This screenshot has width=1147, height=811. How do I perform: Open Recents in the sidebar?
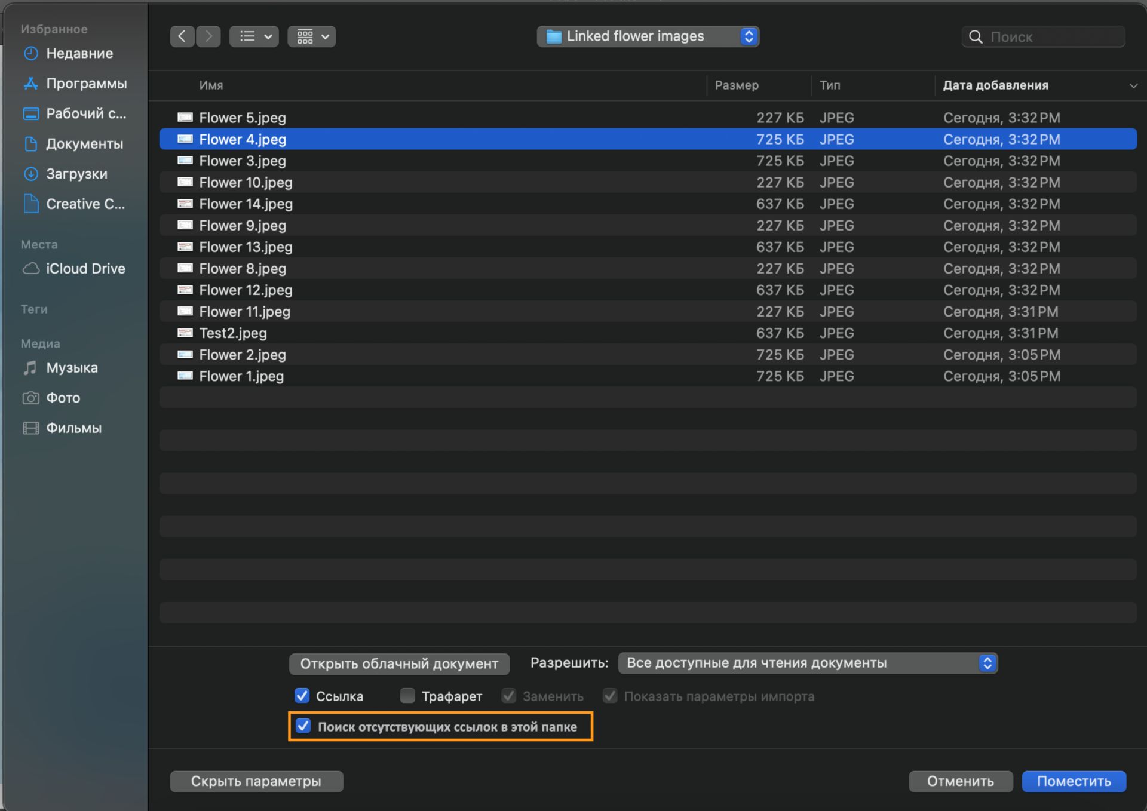click(x=79, y=53)
